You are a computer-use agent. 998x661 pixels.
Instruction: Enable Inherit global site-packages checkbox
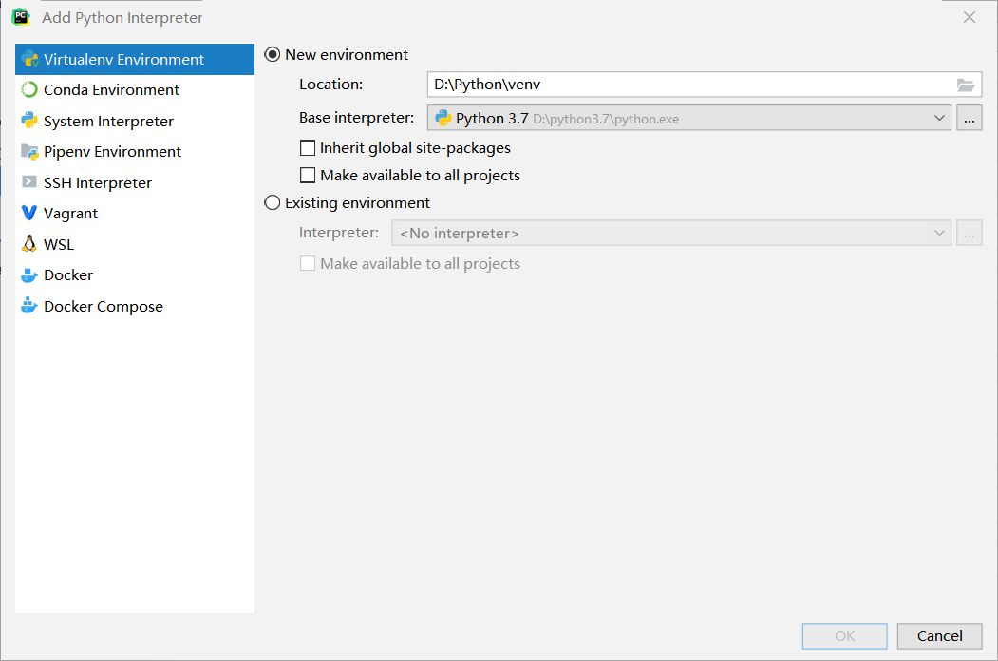[x=308, y=148]
